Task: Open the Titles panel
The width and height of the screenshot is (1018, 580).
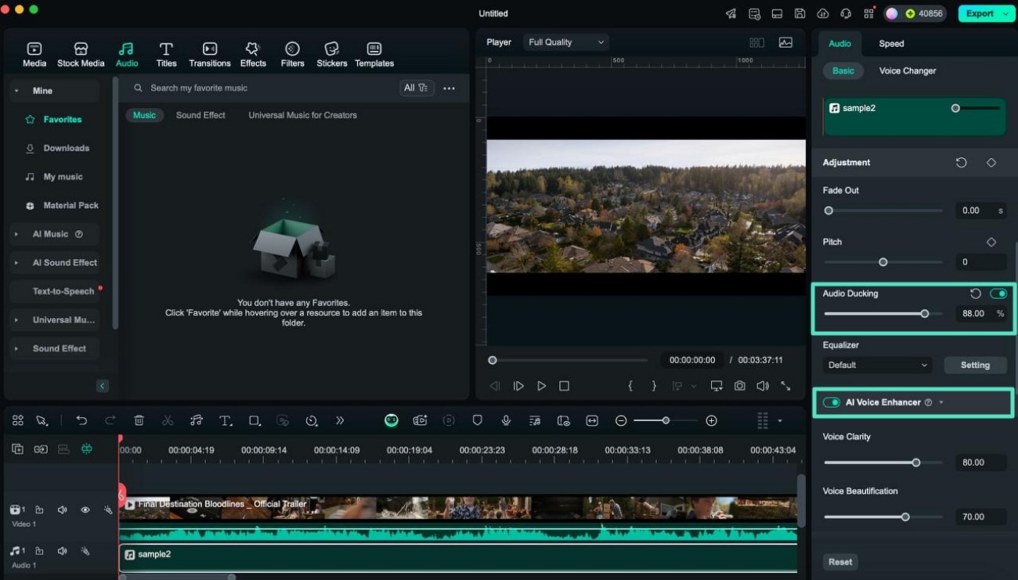Action: click(x=166, y=55)
